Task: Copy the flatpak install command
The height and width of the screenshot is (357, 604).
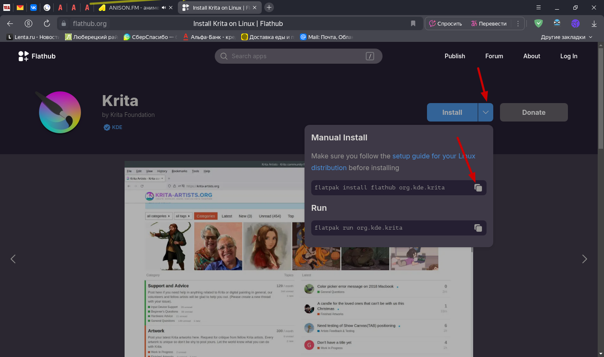Action: point(478,188)
